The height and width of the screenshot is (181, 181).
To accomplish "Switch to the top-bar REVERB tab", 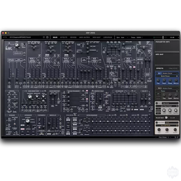I will coord(73,37).
